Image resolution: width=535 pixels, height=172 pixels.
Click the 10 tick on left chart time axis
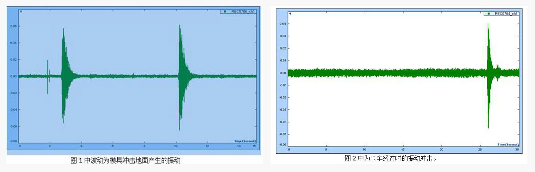tap(176, 146)
